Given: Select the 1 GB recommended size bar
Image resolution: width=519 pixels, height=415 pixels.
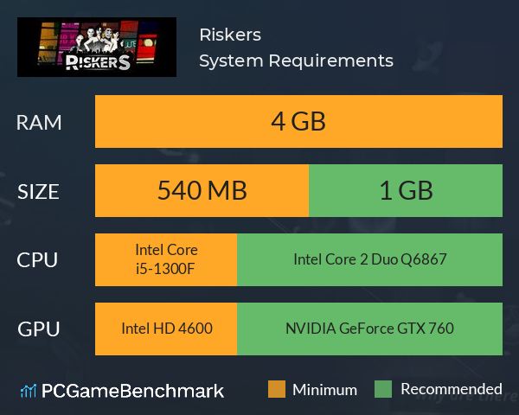Looking at the screenshot, I should click(406, 190).
